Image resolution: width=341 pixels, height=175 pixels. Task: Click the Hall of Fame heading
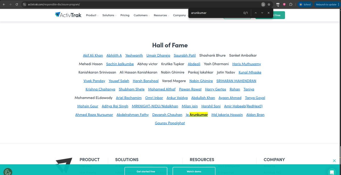pyautogui.click(x=170, y=45)
